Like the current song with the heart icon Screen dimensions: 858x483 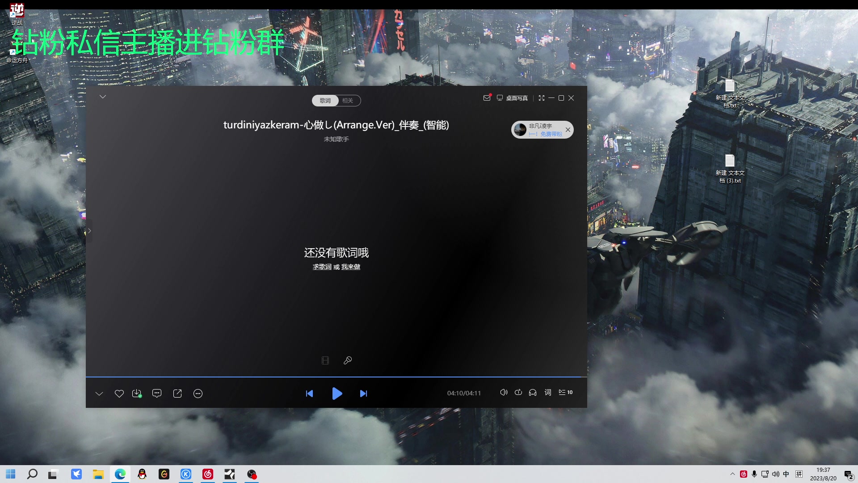click(x=119, y=394)
